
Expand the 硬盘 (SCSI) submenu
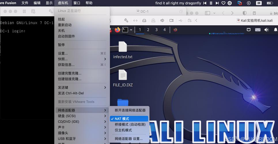pyautogui.click(x=82, y=116)
